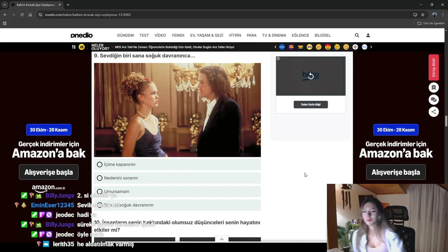448x252 pixels.
Task: Open the VİTRİN section
Action: pyautogui.click(x=235, y=35)
